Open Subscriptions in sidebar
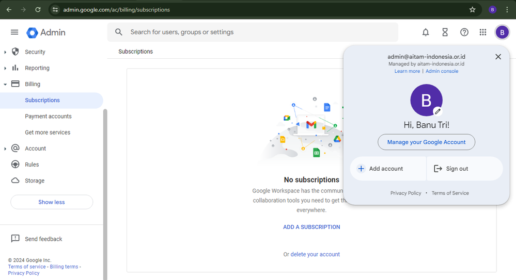The image size is (516, 280). tap(51, 100)
